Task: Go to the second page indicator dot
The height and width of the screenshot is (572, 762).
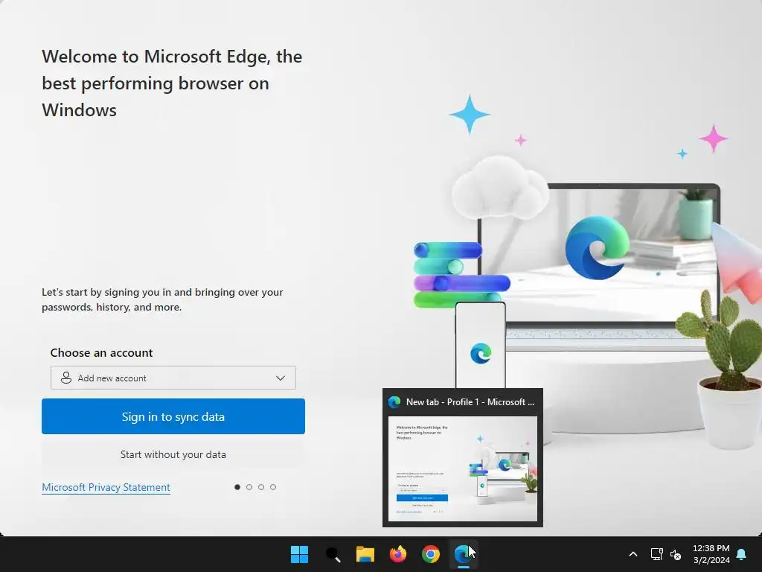Action: (249, 487)
